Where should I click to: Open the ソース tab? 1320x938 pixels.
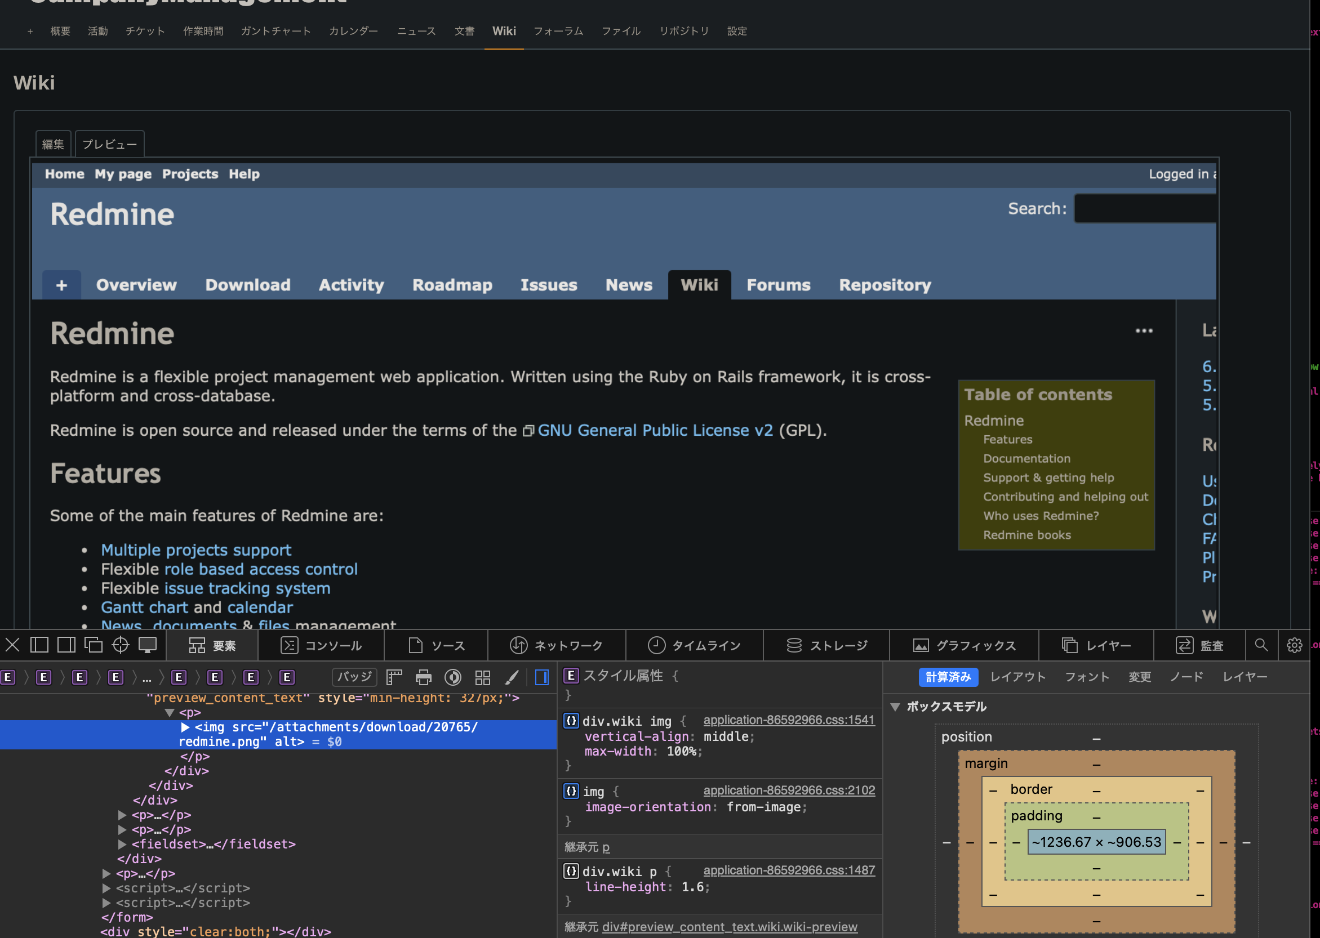[x=437, y=645]
